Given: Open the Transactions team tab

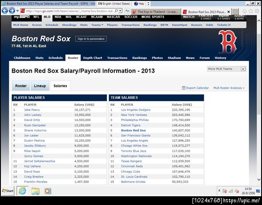Looking at the screenshot, I should click(117, 58).
